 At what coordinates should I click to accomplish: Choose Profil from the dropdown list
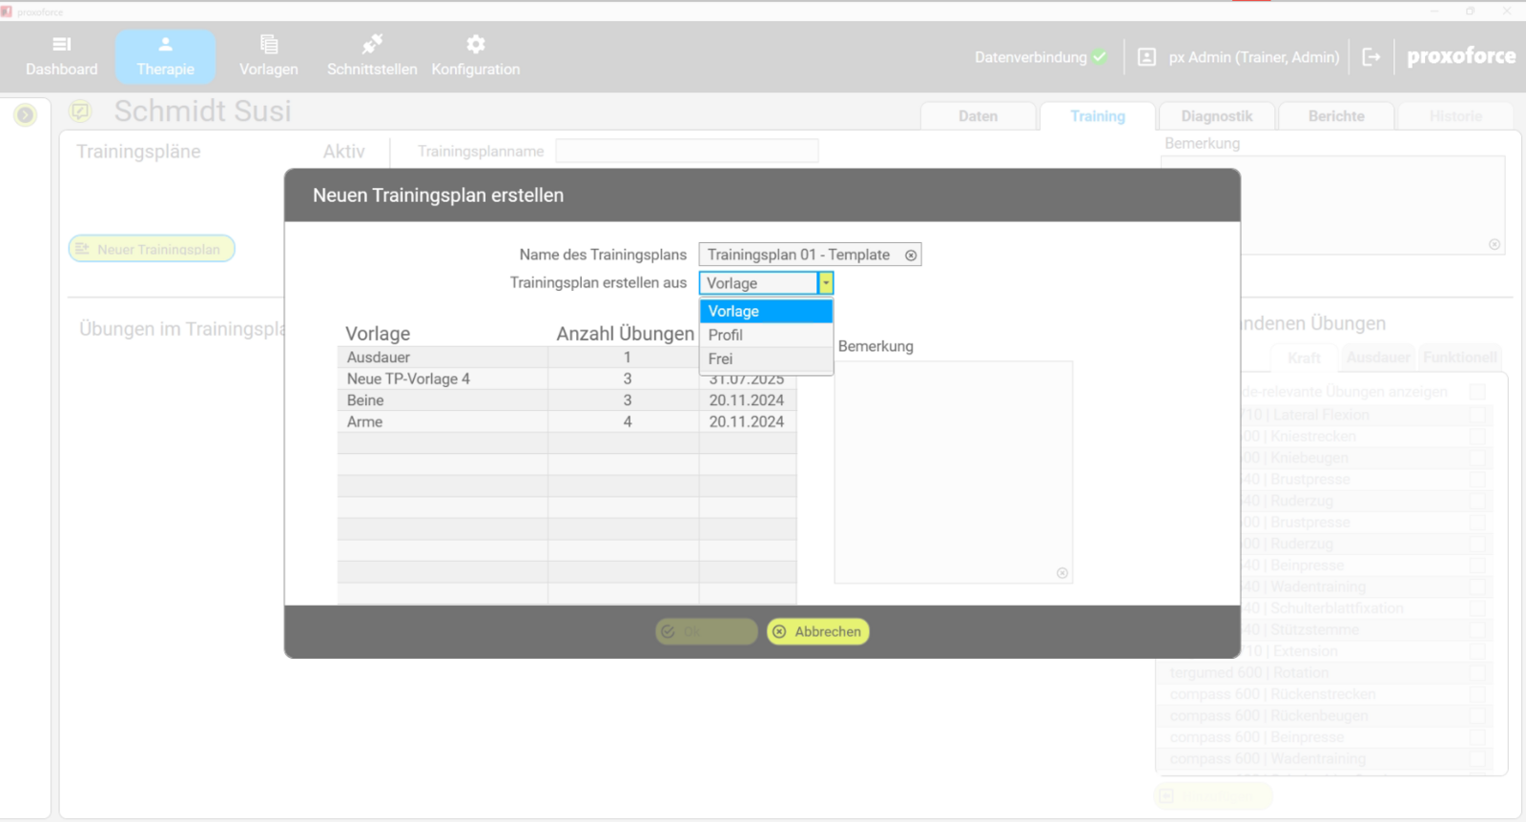(x=726, y=335)
